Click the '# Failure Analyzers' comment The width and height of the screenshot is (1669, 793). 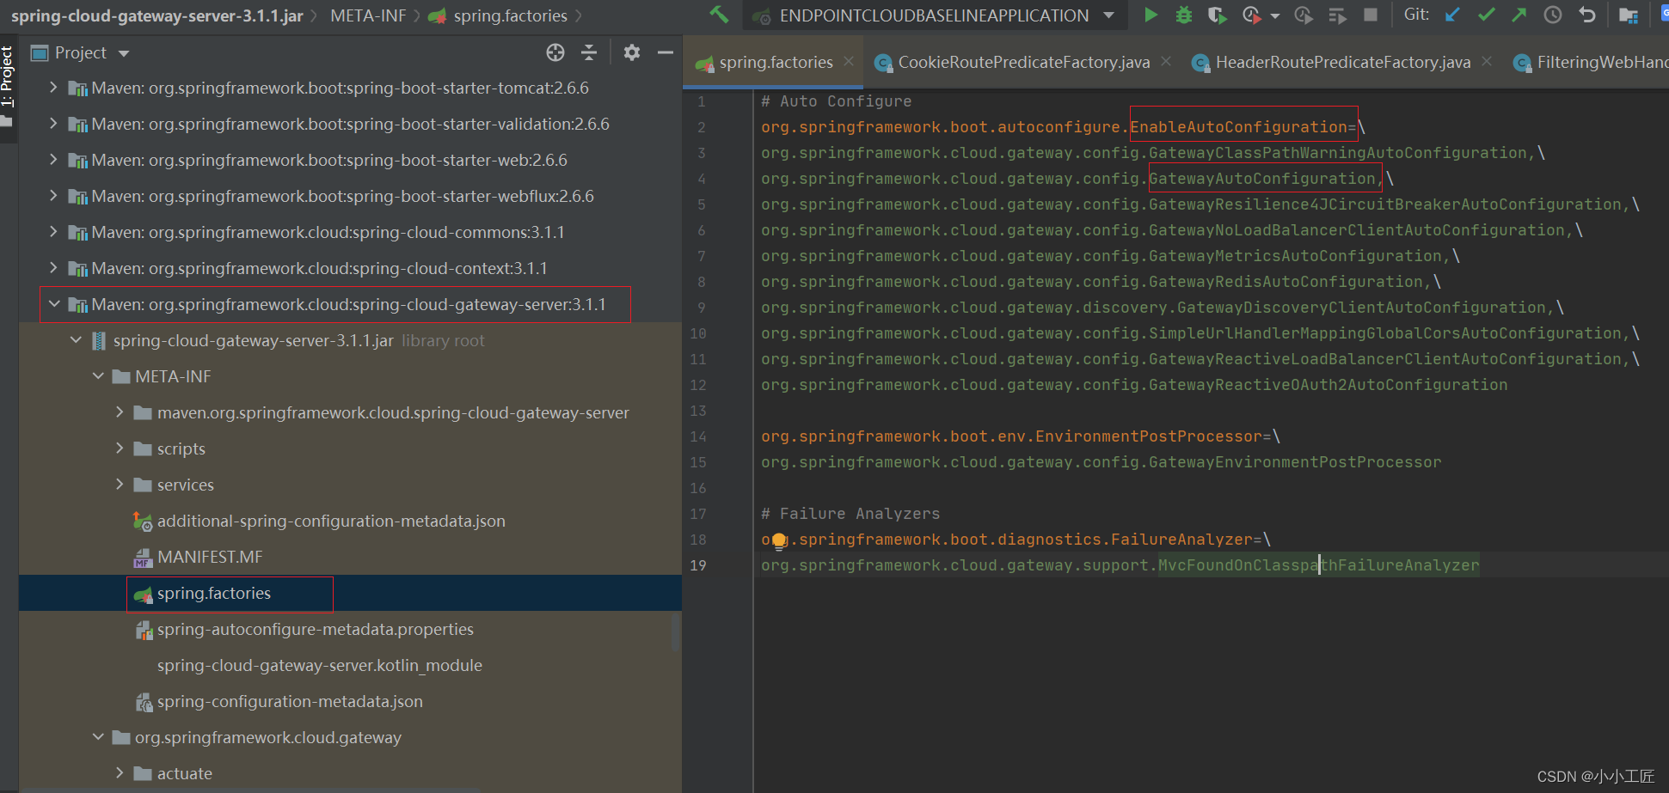850,514
